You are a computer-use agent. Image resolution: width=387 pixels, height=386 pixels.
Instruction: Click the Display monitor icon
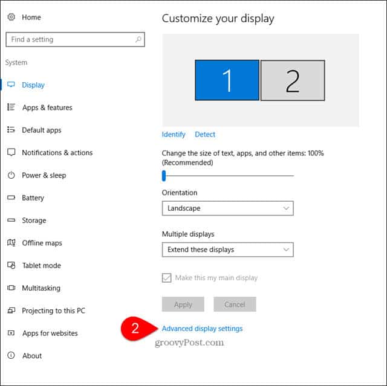[x=11, y=85]
